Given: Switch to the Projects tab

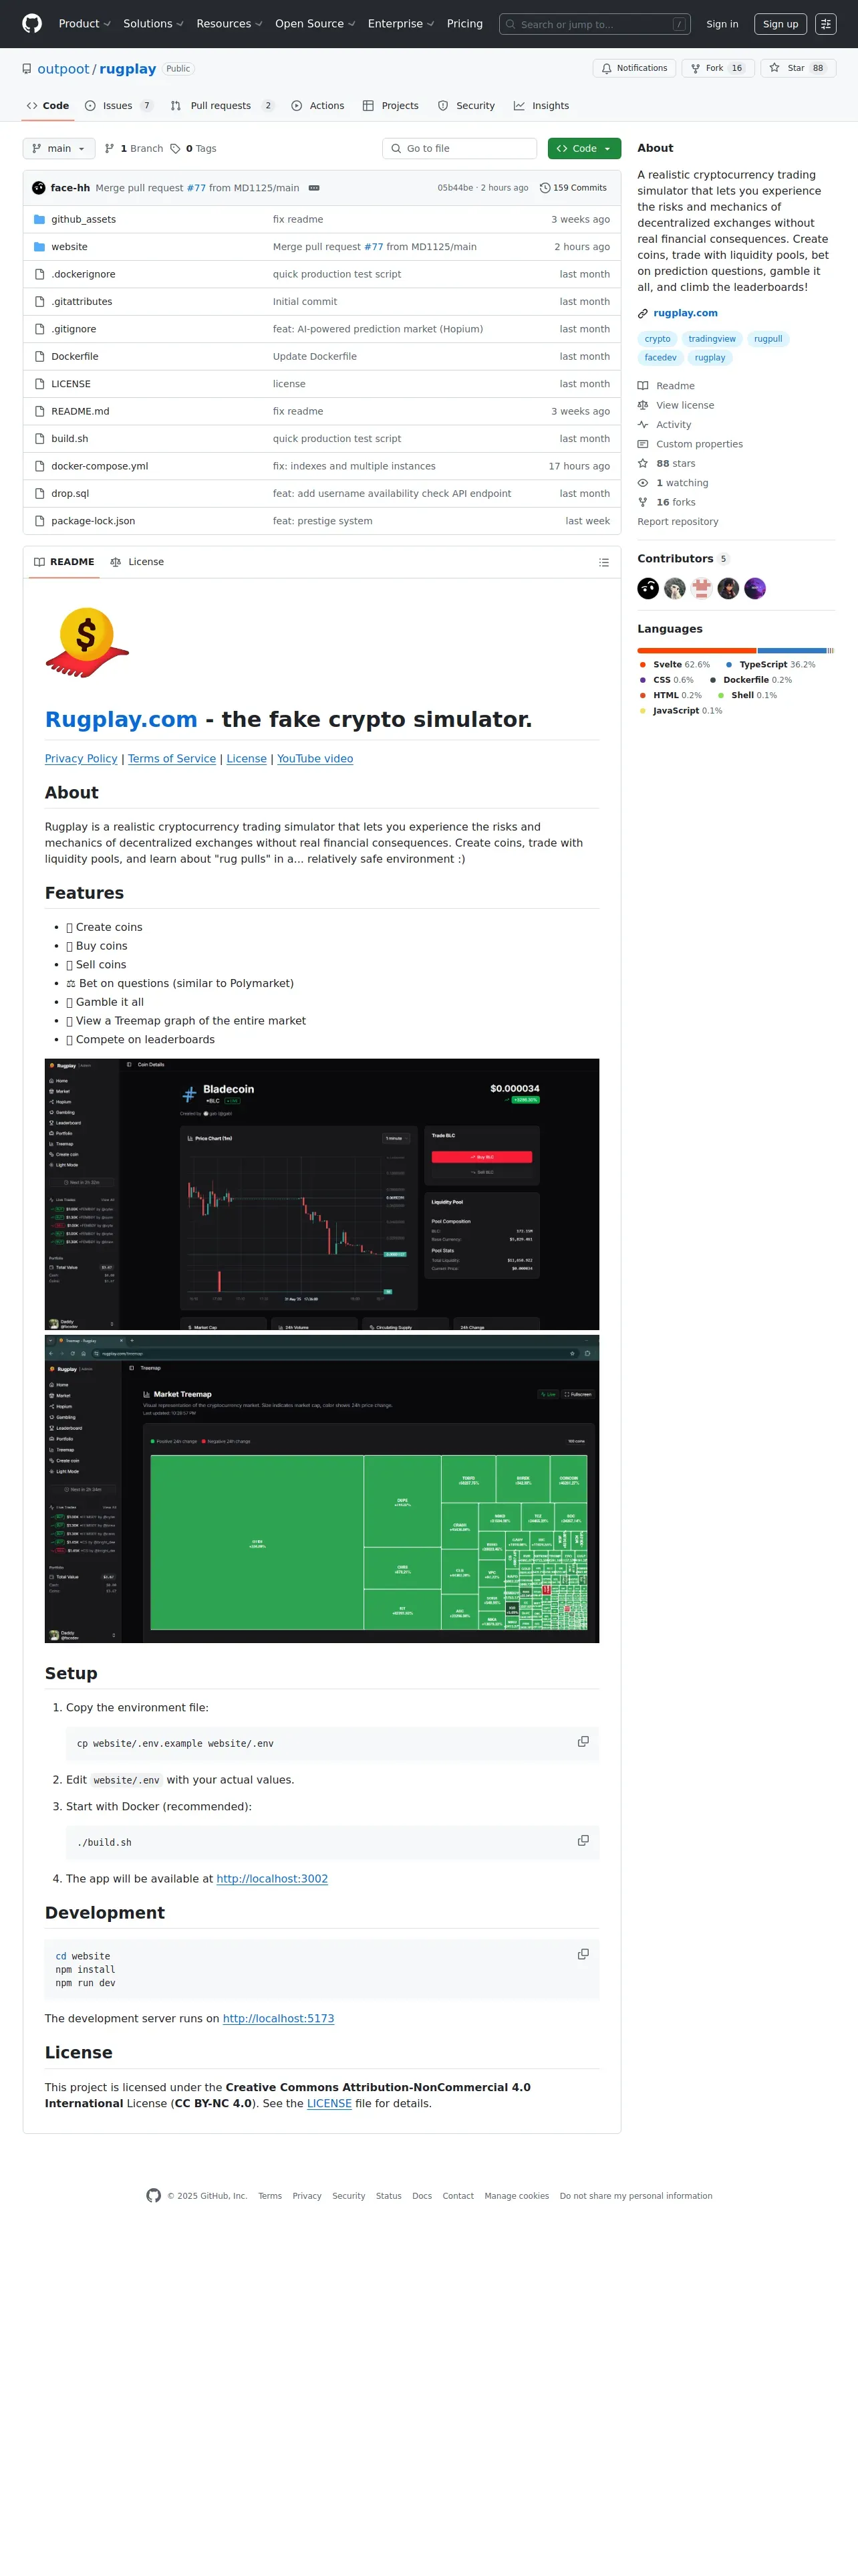Looking at the screenshot, I should point(390,106).
